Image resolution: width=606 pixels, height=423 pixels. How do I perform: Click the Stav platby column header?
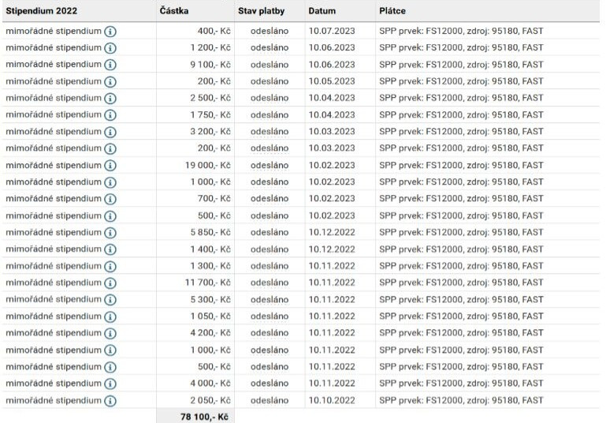(262, 11)
